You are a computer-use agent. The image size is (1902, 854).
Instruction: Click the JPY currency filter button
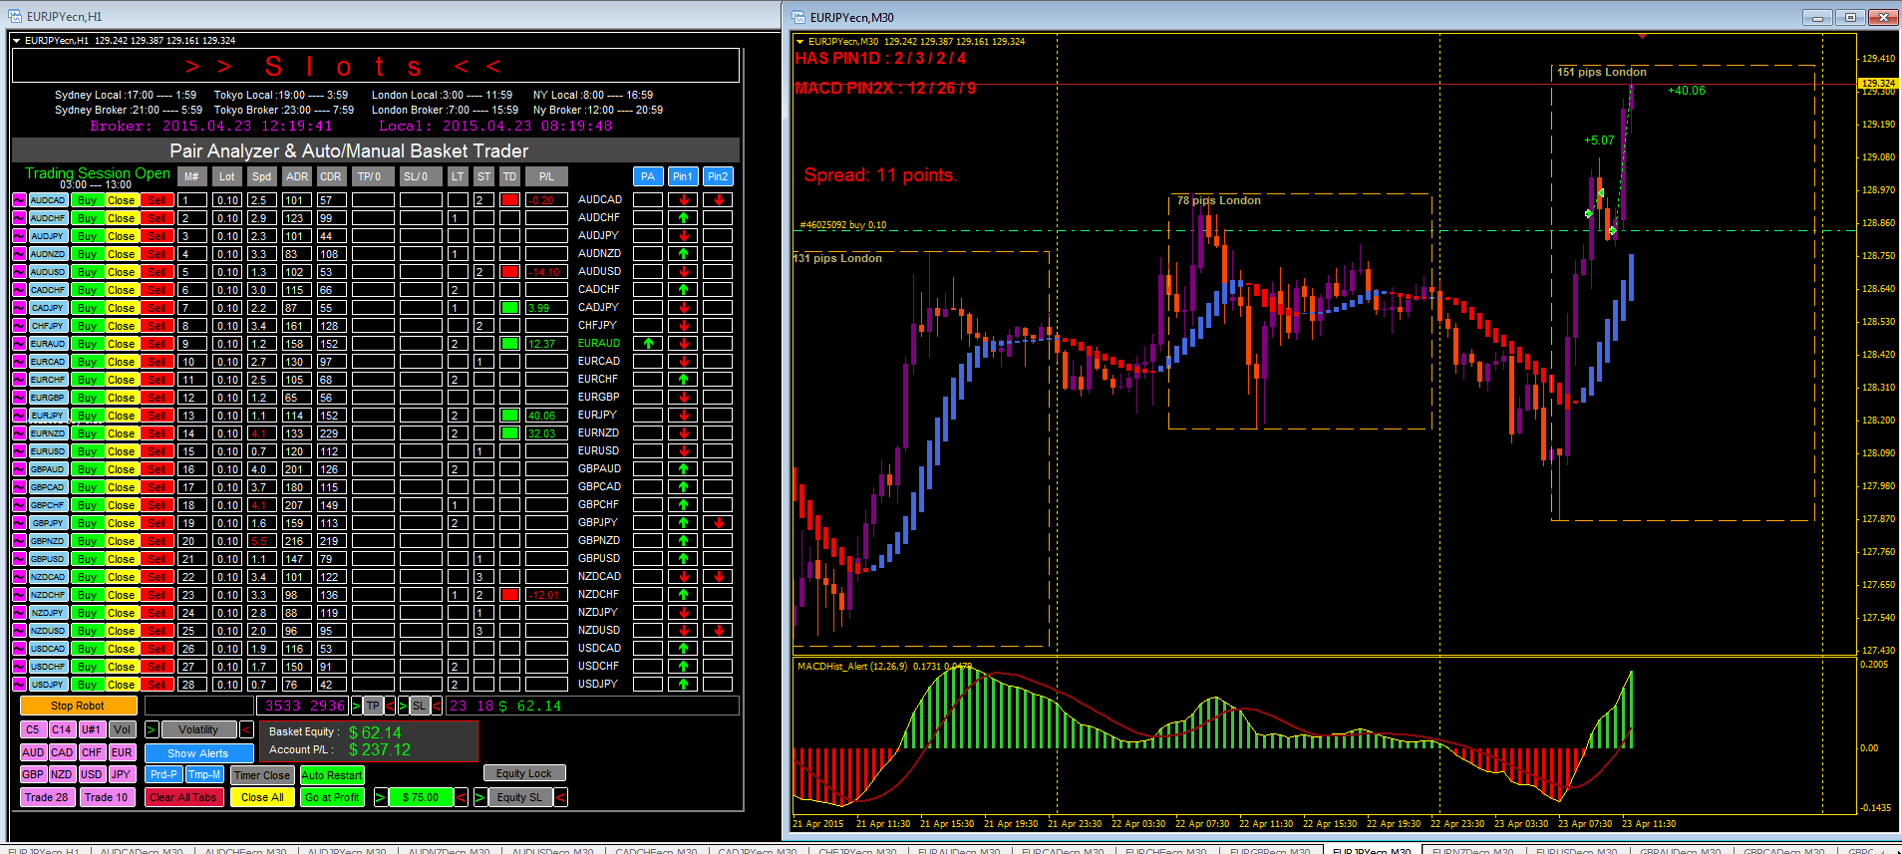pos(122,774)
